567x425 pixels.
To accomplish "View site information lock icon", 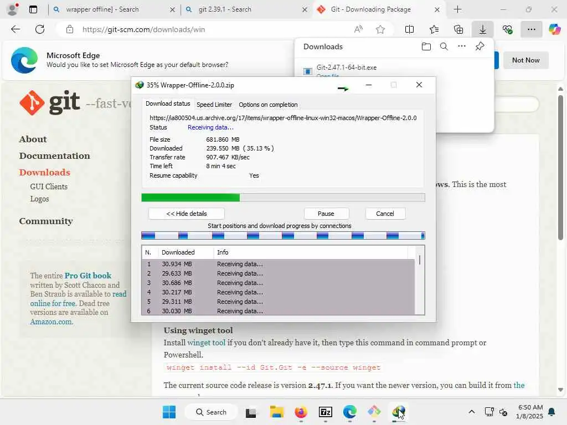I will pyautogui.click(x=70, y=29).
